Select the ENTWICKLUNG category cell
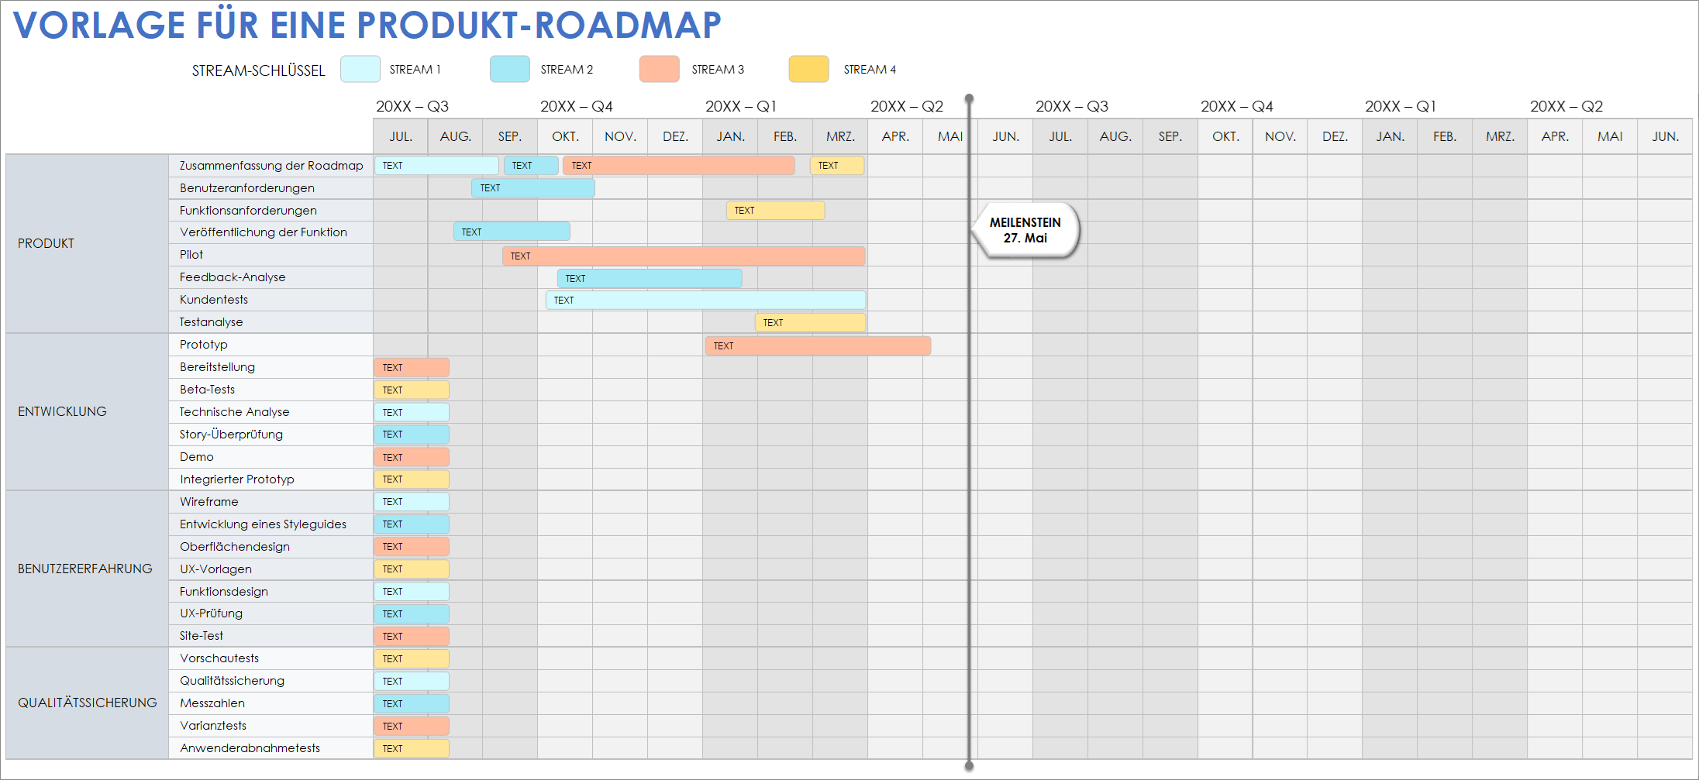This screenshot has height=780, width=1699. coord(87,411)
